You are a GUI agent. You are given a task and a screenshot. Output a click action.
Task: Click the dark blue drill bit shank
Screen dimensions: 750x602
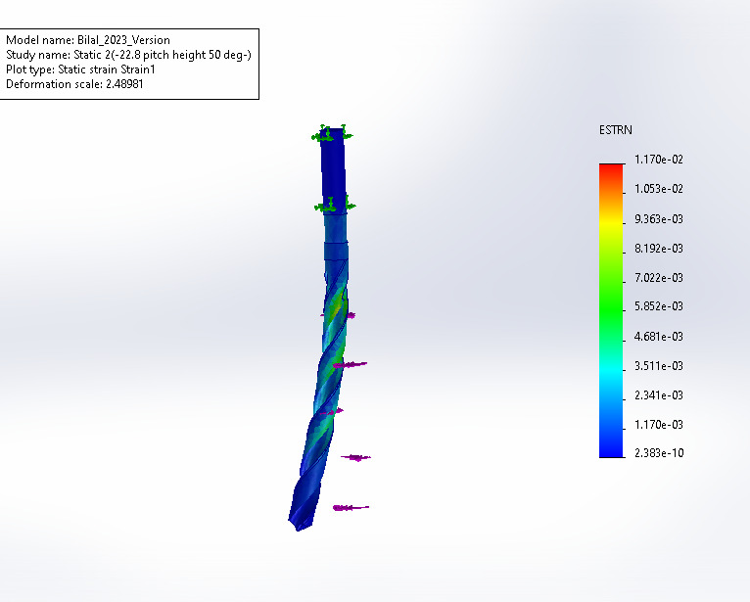pyautogui.click(x=333, y=169)
